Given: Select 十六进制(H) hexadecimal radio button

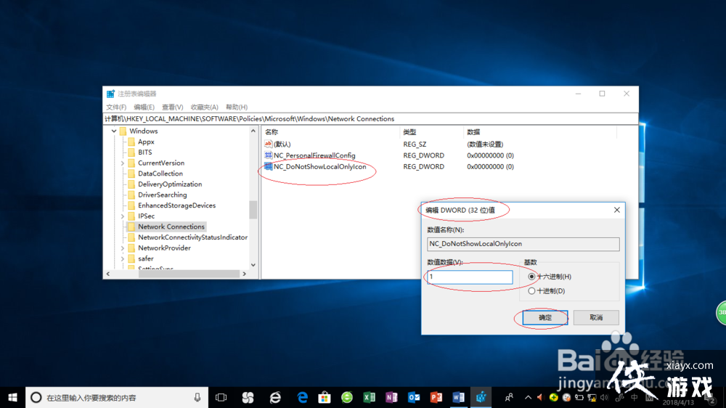Looking at the screenshot, I should coord(531,277).
